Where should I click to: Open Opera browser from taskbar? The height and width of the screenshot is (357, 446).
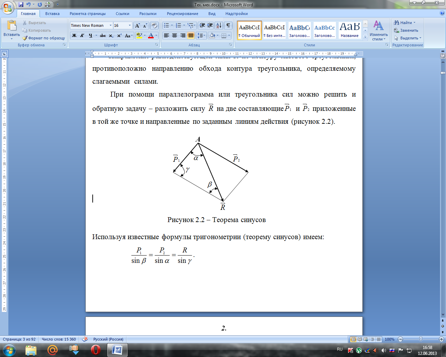click(x=95, y=350)
